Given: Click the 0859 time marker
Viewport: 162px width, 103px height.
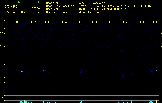Looking at the screenshot, I should [x=141, y=22].
